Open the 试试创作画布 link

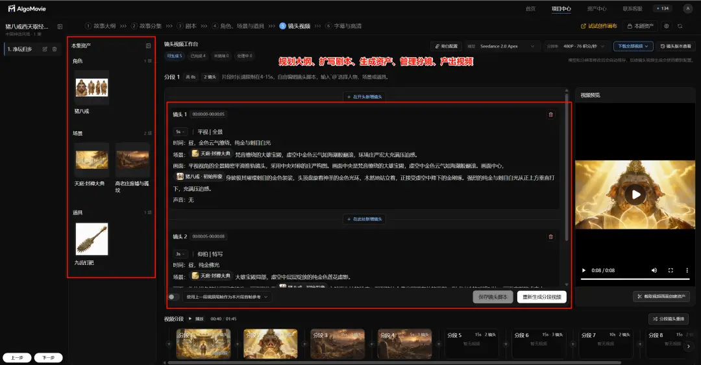tap(599, 26)
